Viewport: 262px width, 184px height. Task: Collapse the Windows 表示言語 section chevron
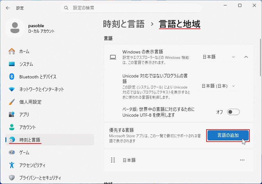coord(246,57)
